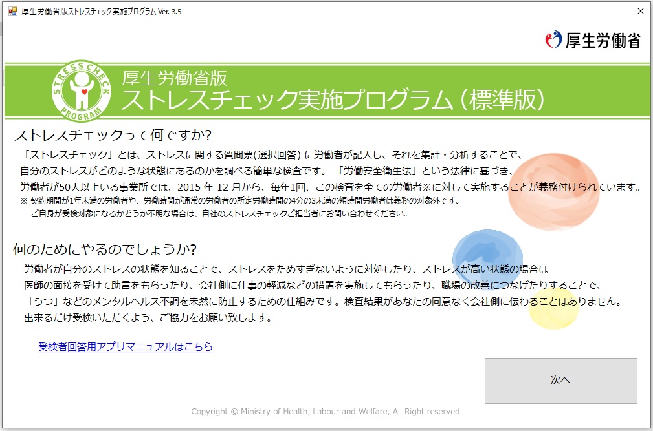Close the stress check program window
Image resolution: width=653 pixels, height=431 pixels.
(x=641, y=11)
